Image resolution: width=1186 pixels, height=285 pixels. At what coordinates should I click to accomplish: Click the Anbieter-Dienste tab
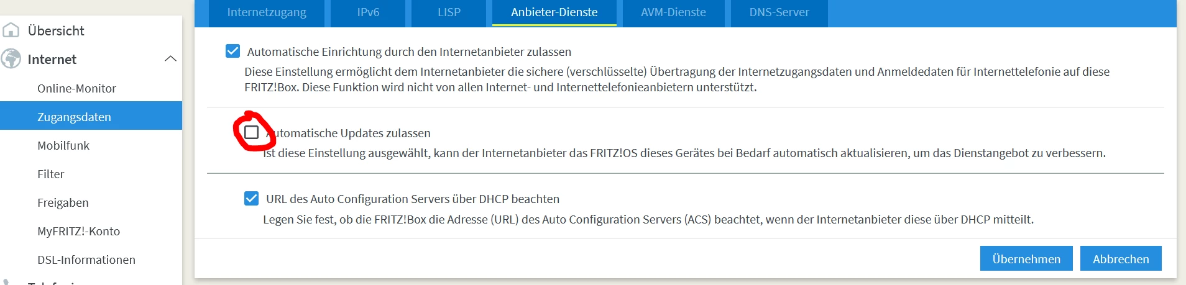tap(554, 12)
